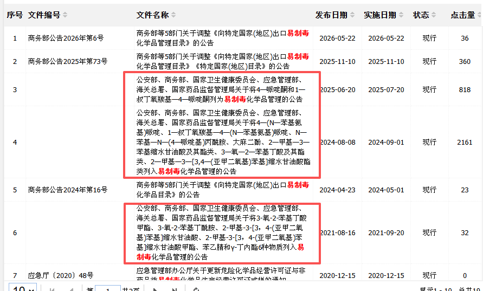Jump to the last page with the arrow icon
This screenshot has height=291, width=483.
pyautogui.click(x=175, y=289)
